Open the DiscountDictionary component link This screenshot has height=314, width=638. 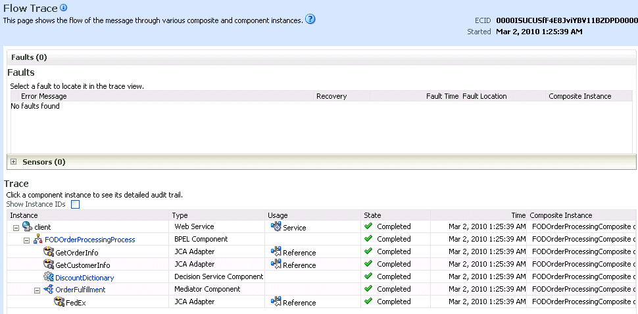pyautogui.click(x=85, y=278)
